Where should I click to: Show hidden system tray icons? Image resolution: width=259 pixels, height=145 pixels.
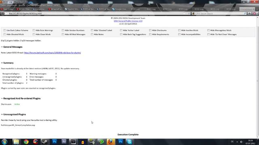pos(237,142)
